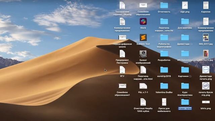Select the sign.png image file
215x121 pixels.
[x=185, y=5]
